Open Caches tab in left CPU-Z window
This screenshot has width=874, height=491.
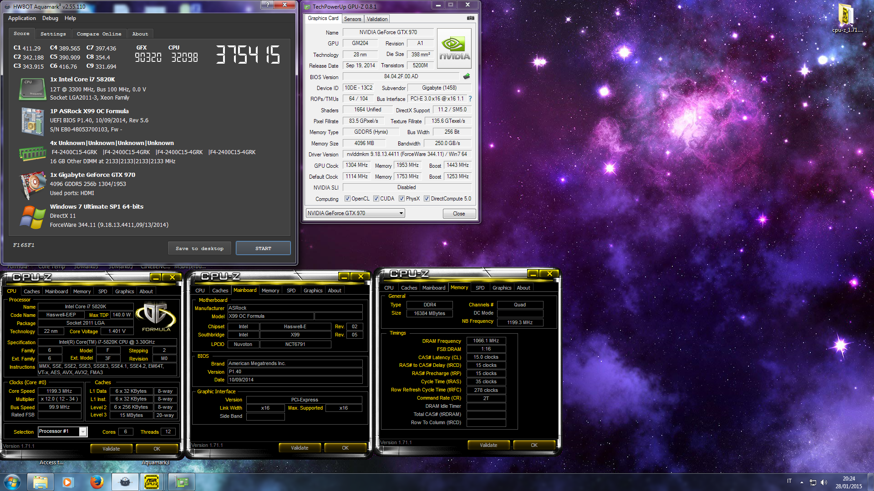point(31,291)
